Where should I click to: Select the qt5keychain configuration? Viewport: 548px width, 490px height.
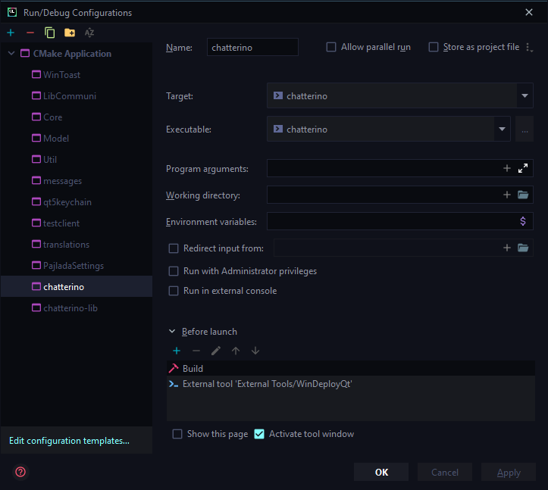point(77,202)
